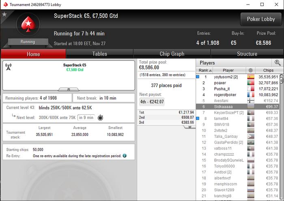Select player menphiscom row
Screen dimensions: 284x201
pyautogui.click(x=238, y=184)
